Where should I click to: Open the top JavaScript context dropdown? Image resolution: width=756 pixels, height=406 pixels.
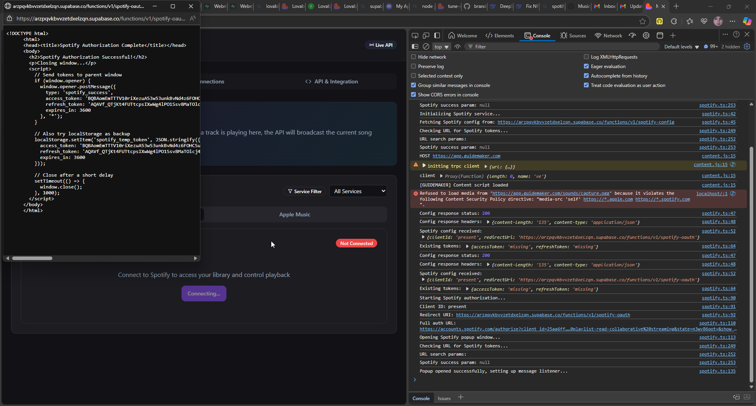[x=441, y=46]
